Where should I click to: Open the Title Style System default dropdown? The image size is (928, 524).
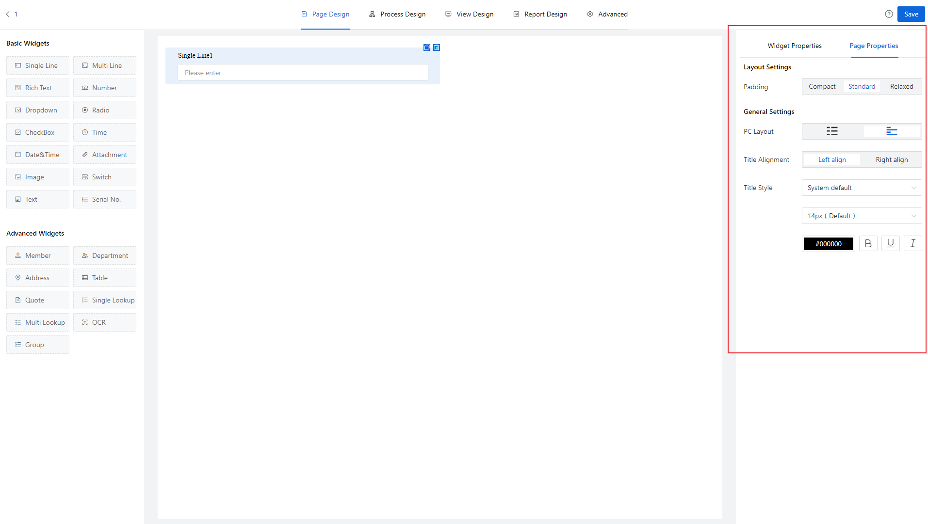[862, 188]
